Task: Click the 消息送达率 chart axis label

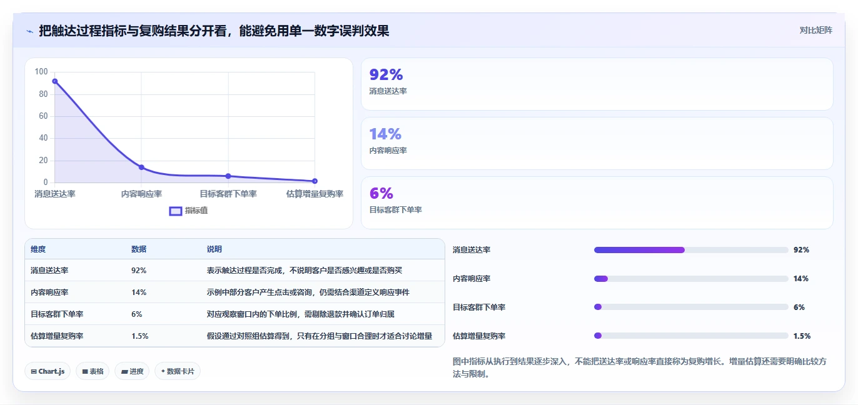Action: point(55,194)
